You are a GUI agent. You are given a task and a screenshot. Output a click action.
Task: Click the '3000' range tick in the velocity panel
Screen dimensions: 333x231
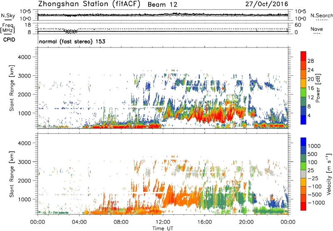pos(24,162)
